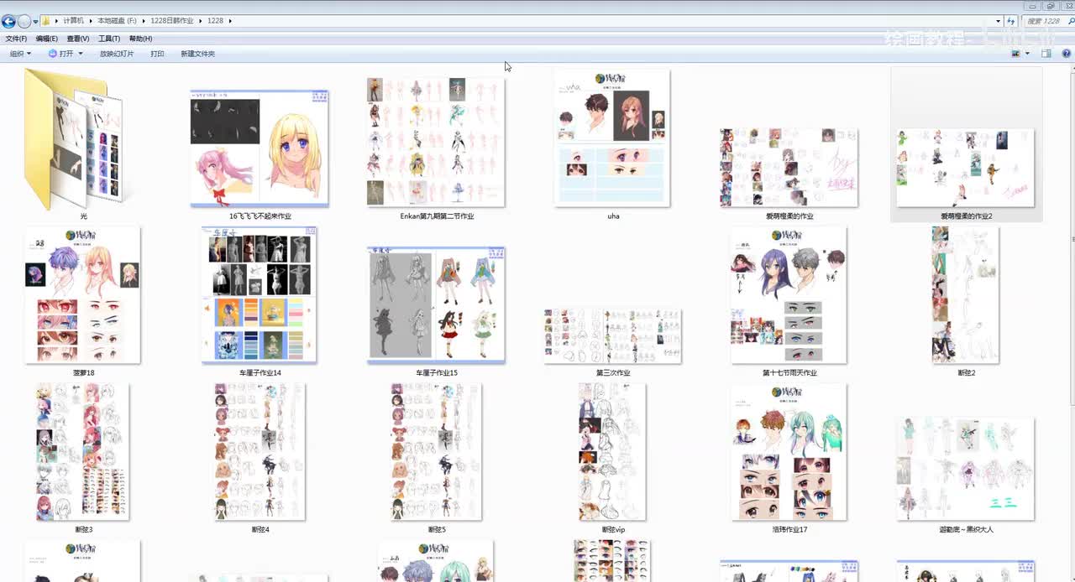Select the 光 folder
1075x582 pixels.
(74, 140)
